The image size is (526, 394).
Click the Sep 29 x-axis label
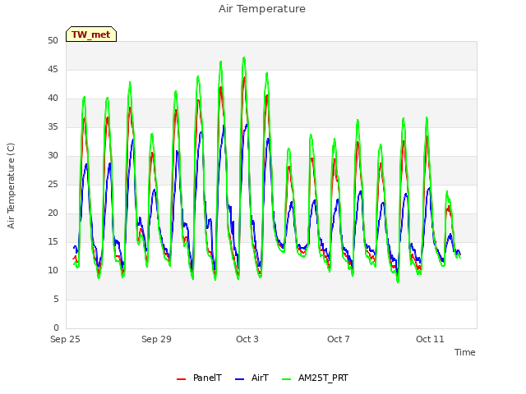click(x=156, y=339)
